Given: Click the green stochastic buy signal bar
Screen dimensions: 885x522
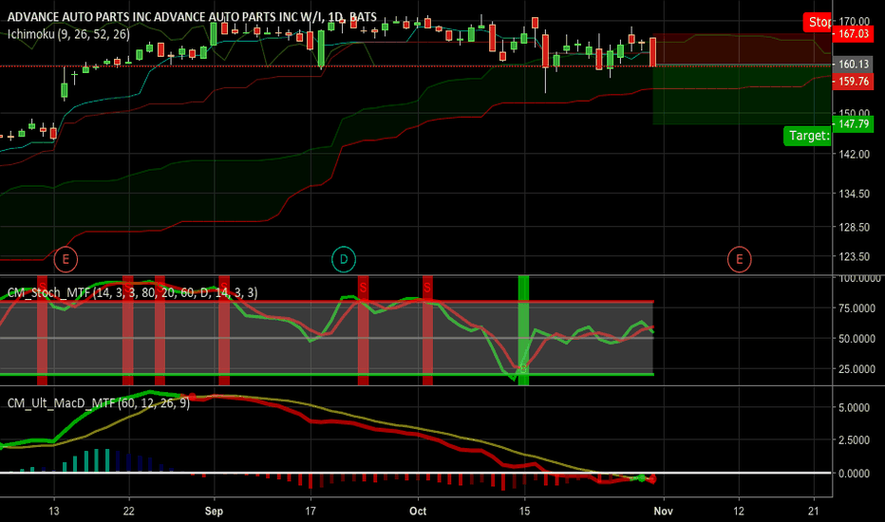Looking at the screenshot, I should coord(524,330).
